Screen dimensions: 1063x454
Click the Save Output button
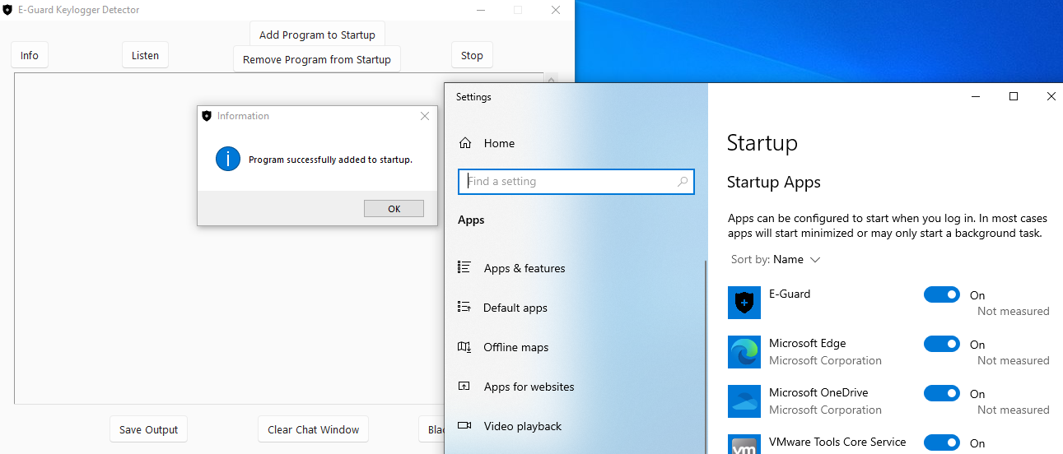click(149, 429)
